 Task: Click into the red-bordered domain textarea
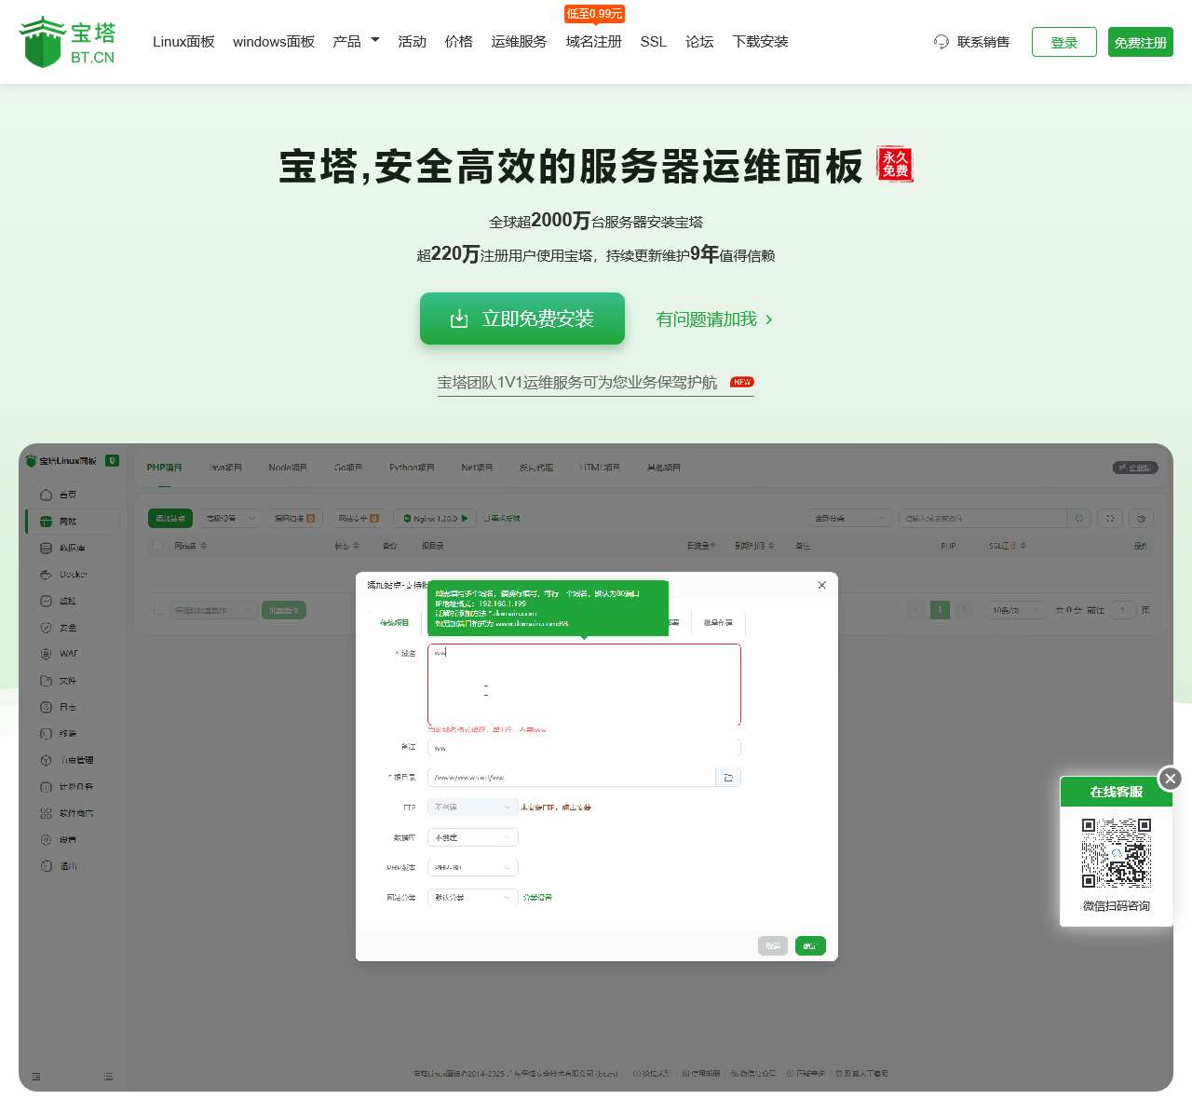[584, 685]
